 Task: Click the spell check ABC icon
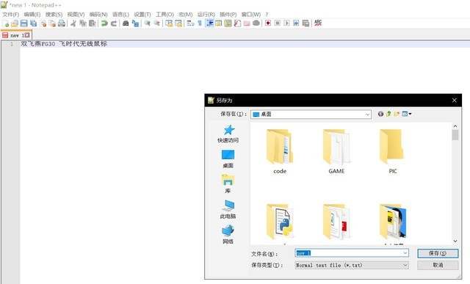[x=318, y=23]
